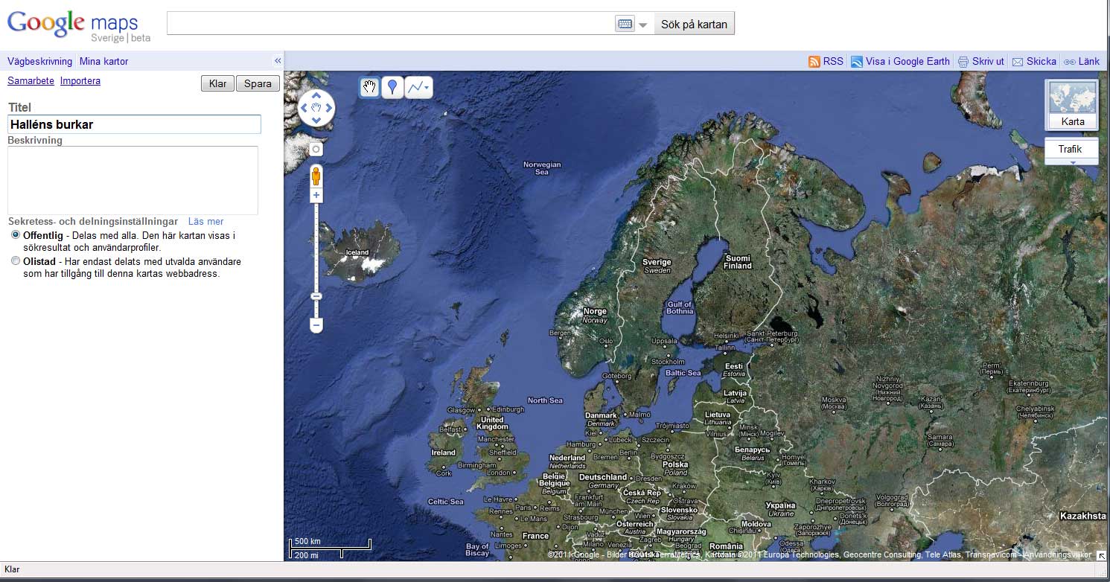
Task: Expand the Trafik layers dropdown
Action: click(1072, 162)
